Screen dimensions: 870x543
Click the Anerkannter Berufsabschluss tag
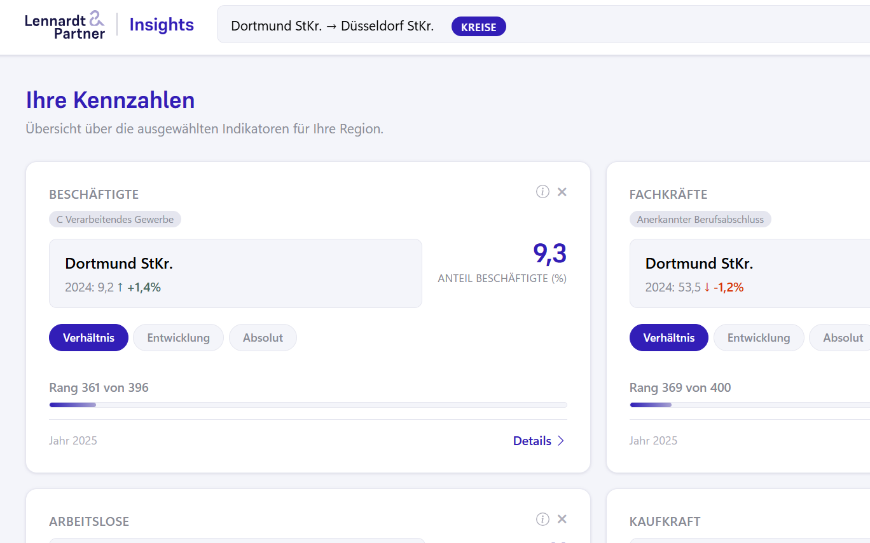[x=700, y=220]
